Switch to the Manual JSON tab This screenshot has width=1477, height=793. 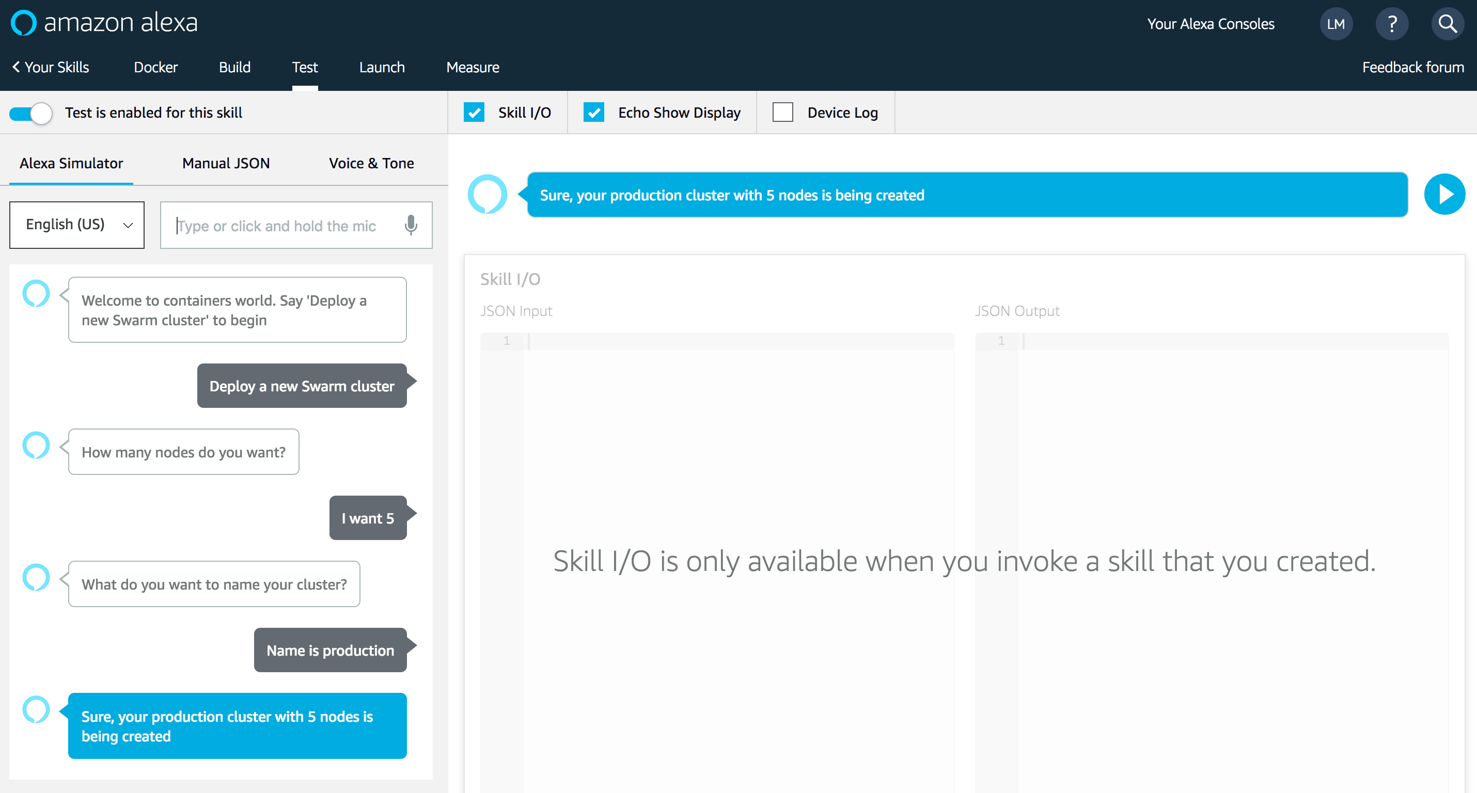coord(226,164)
